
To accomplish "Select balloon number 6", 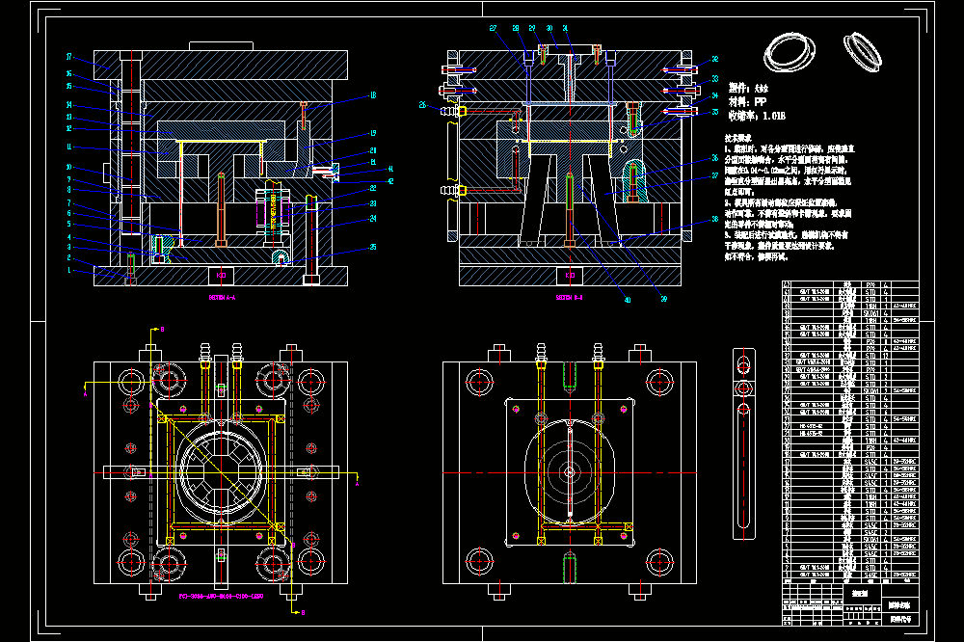I will (x=69, y=213).
